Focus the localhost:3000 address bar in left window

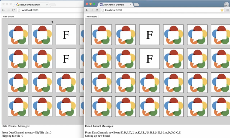(x=47, y=10)
